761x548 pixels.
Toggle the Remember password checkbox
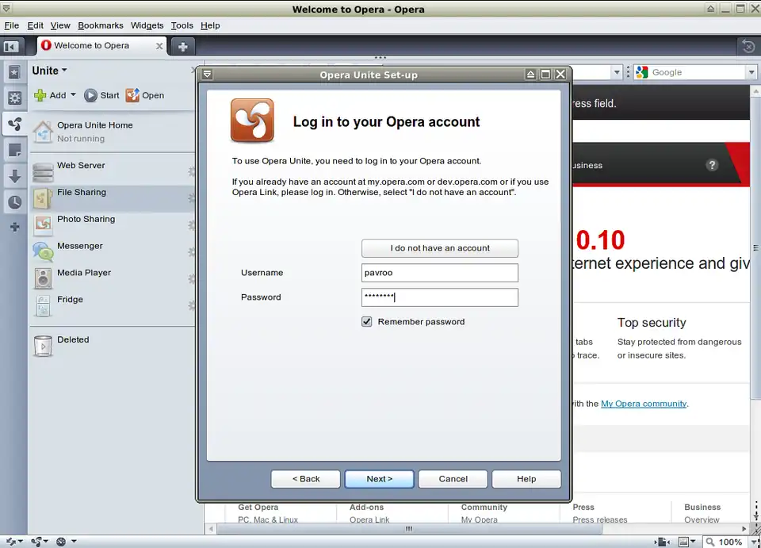point(367,322)
